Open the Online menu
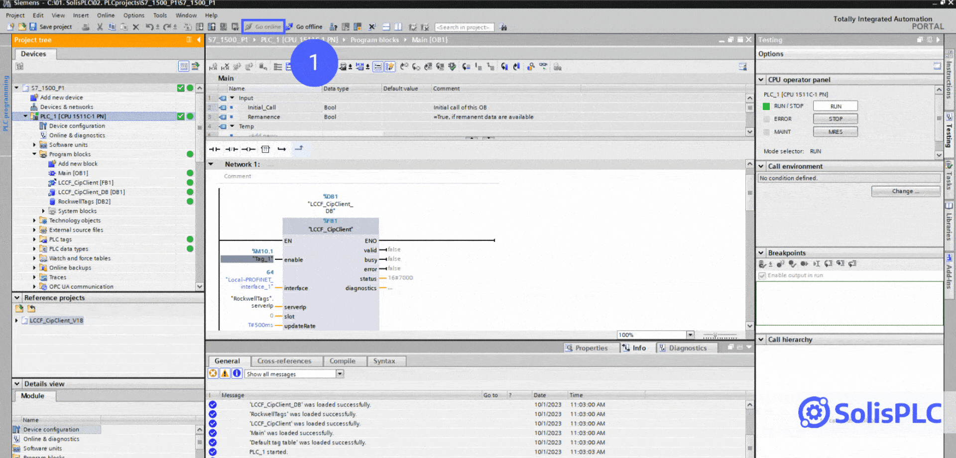This screenshot has height=458, width=956. point(106,15)
